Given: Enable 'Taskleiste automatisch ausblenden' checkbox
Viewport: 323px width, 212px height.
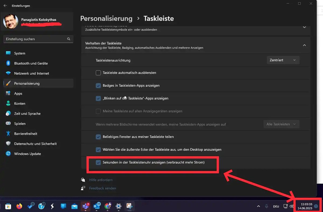Looking at the screenshot, I should point(98,73).
